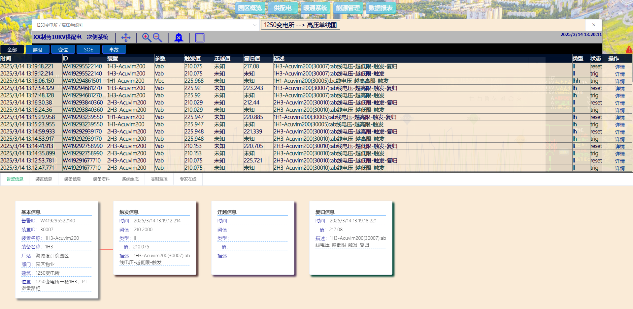Click the zoom in magnifier icon
This screenshot has width=633, height=309.
[147, 38]
